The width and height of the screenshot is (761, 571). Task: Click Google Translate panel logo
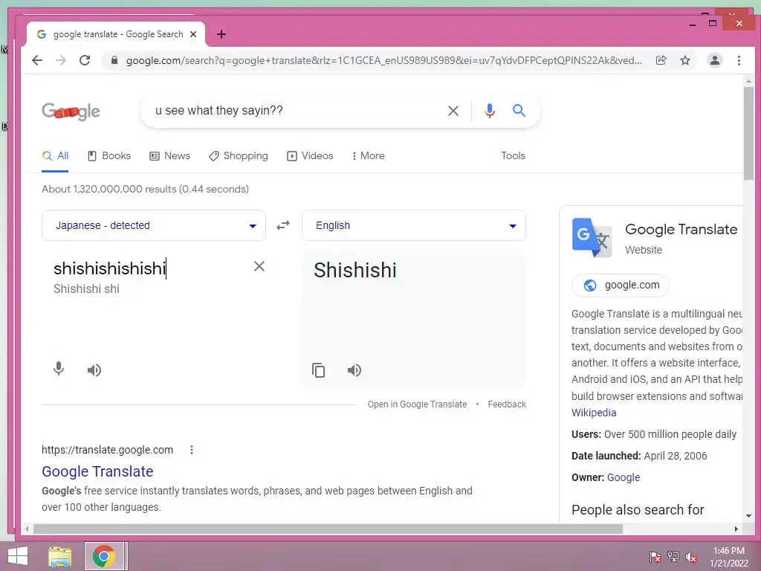pyautogui.click(x=592, y=237)
